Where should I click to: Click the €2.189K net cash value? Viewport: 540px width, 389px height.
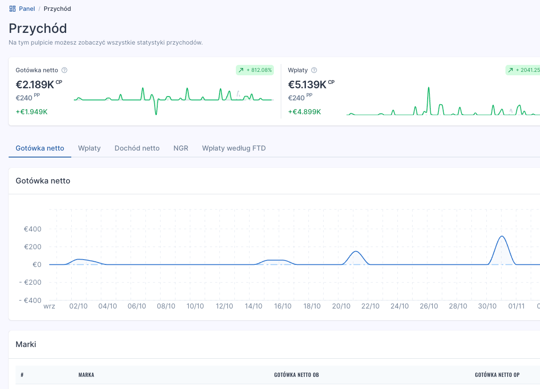click(35, 84)
